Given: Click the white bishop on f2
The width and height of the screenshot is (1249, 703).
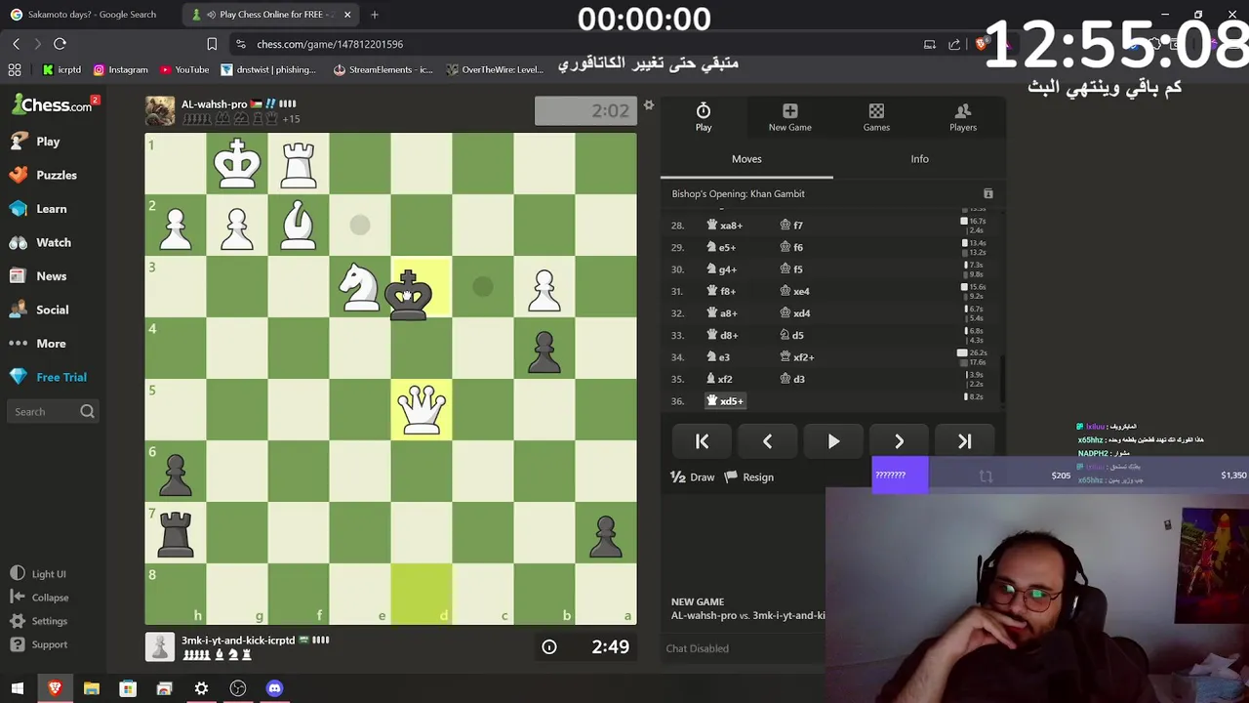Looking at the screenshot, I should coord(298,226).
